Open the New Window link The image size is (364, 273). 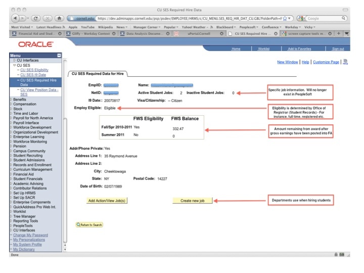[x=287, y=62]
